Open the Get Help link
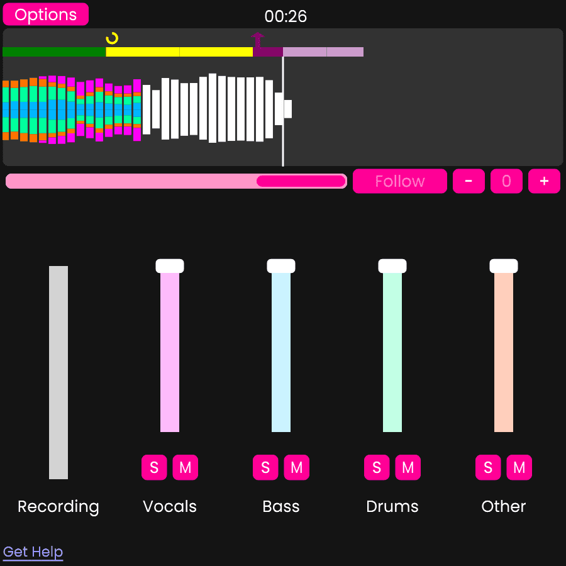Viewport: 566px width, 566px height. pos(33,552)
